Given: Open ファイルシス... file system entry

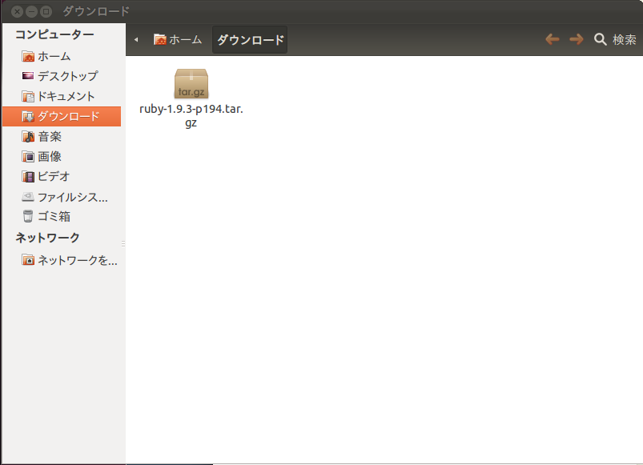Looking at the screenshot, I should point(62,197).
